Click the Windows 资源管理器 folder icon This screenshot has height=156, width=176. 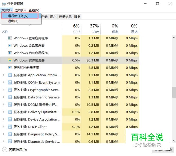[10, 60]
